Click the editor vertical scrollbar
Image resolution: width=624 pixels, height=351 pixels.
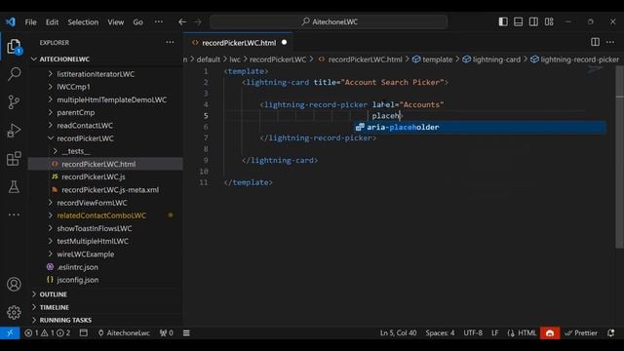click(x=619, y=157)
